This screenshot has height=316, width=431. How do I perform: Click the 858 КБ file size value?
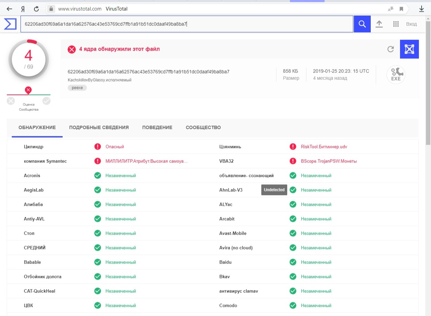[291, 71]
